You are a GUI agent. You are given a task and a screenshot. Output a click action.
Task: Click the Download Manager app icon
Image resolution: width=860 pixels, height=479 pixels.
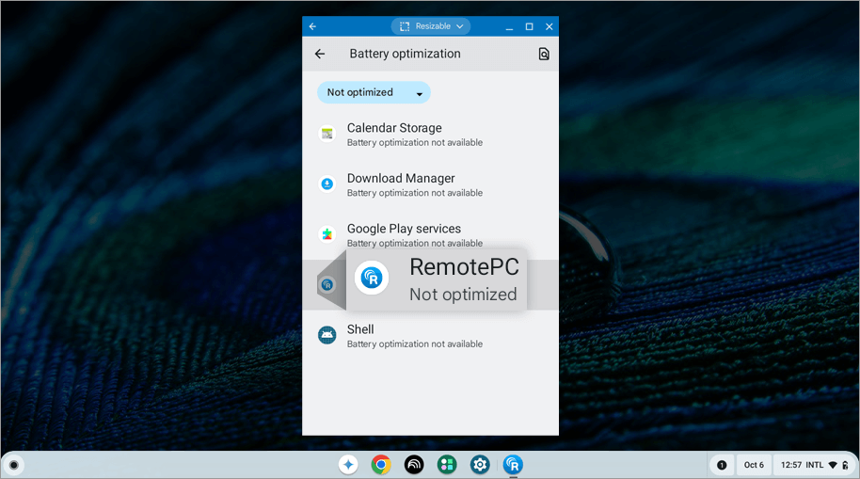pos(326,184)
